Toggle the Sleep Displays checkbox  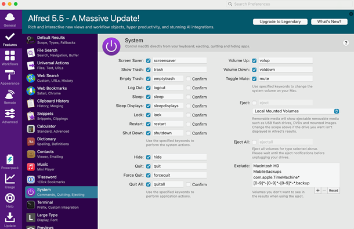click(149, 106)
